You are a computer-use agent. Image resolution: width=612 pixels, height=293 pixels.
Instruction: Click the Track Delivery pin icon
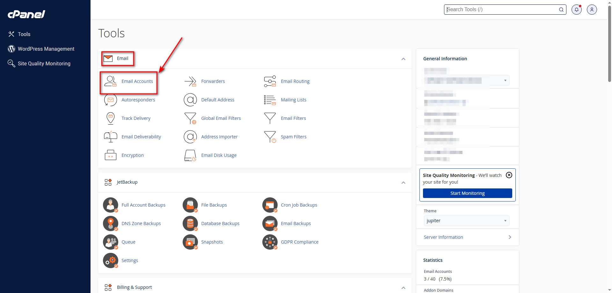110,118
